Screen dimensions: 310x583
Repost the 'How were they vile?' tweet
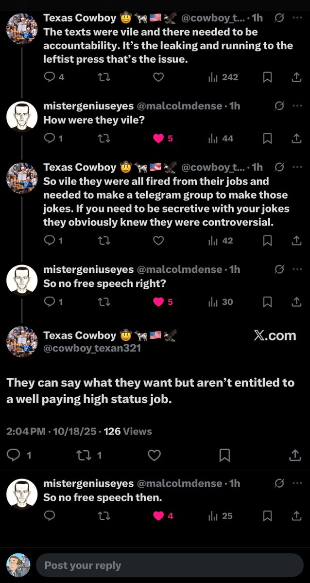(x=103, y=139)
